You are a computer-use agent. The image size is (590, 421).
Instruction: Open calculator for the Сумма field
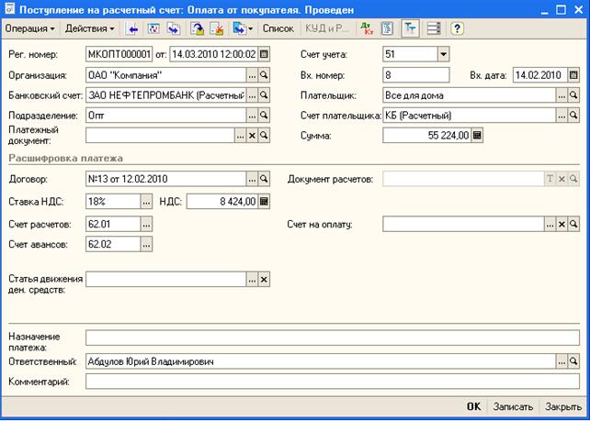pyautogui.click(x=478, y=135)
